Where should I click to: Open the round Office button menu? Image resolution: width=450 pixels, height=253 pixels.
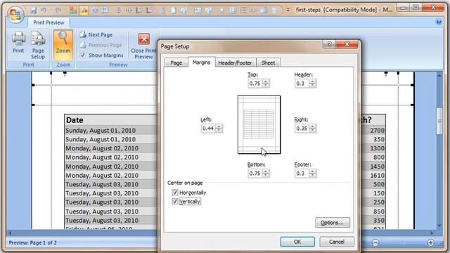coord(15,14)
